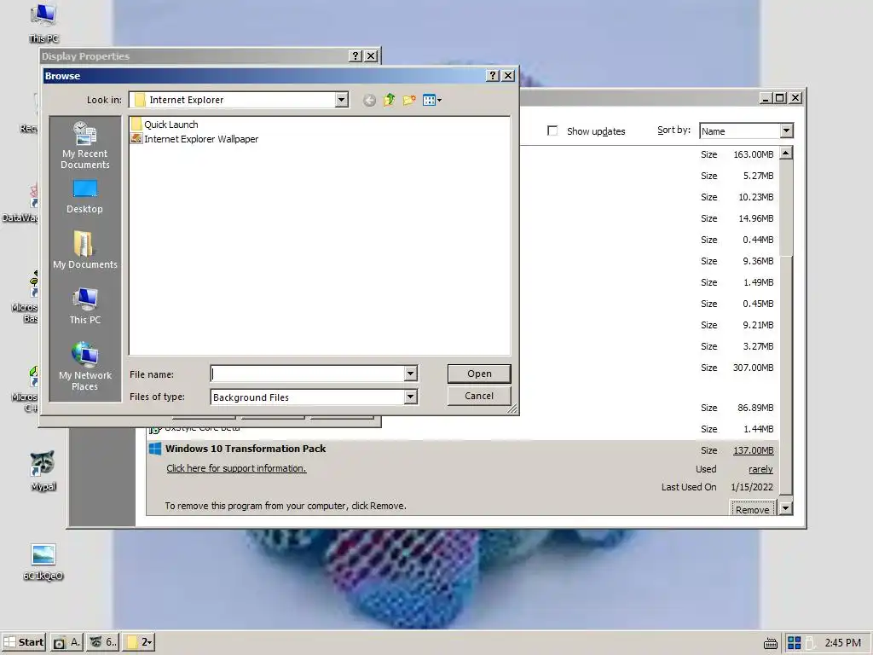873x655 pixels.
Task: Select This PC desktop icon
Action: click(43, 22)
